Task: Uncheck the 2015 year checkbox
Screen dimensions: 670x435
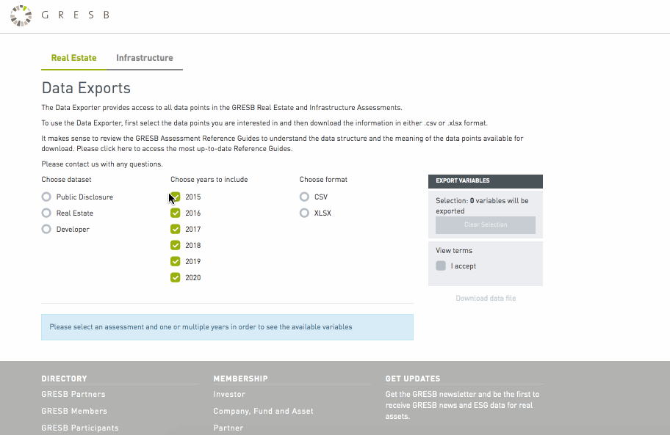Action: 175,197
